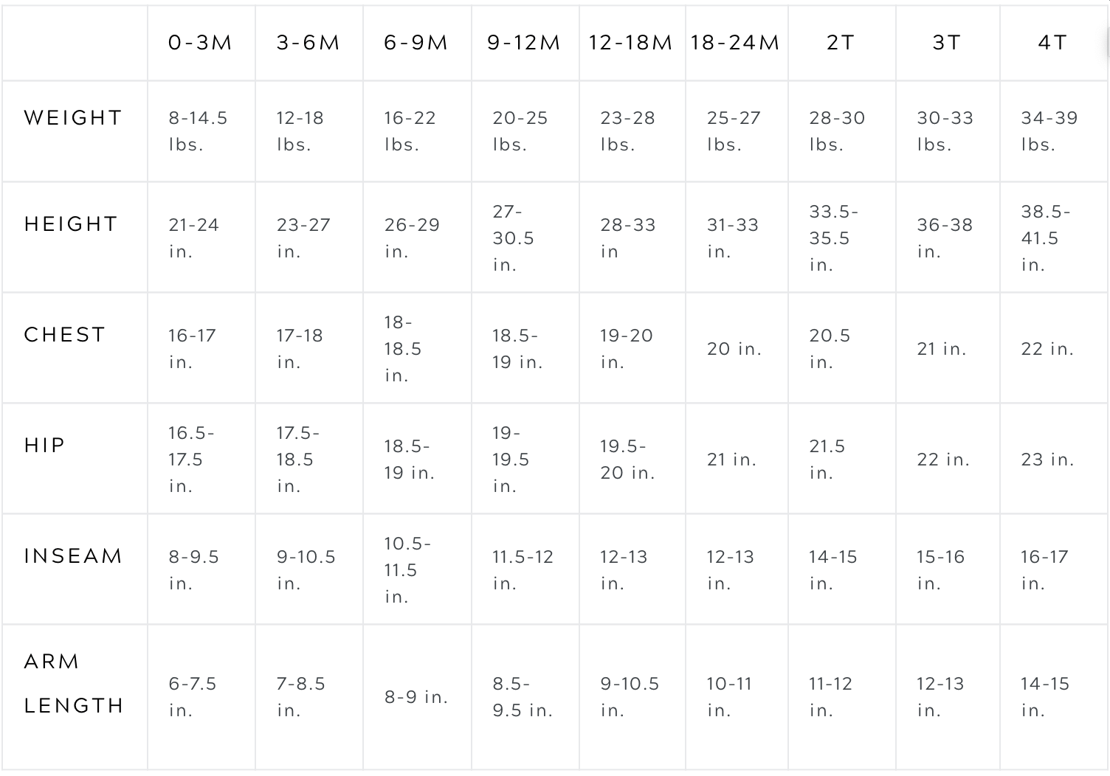Click the INSEAM row label
1110x776 pixels.
coord(73,556)
